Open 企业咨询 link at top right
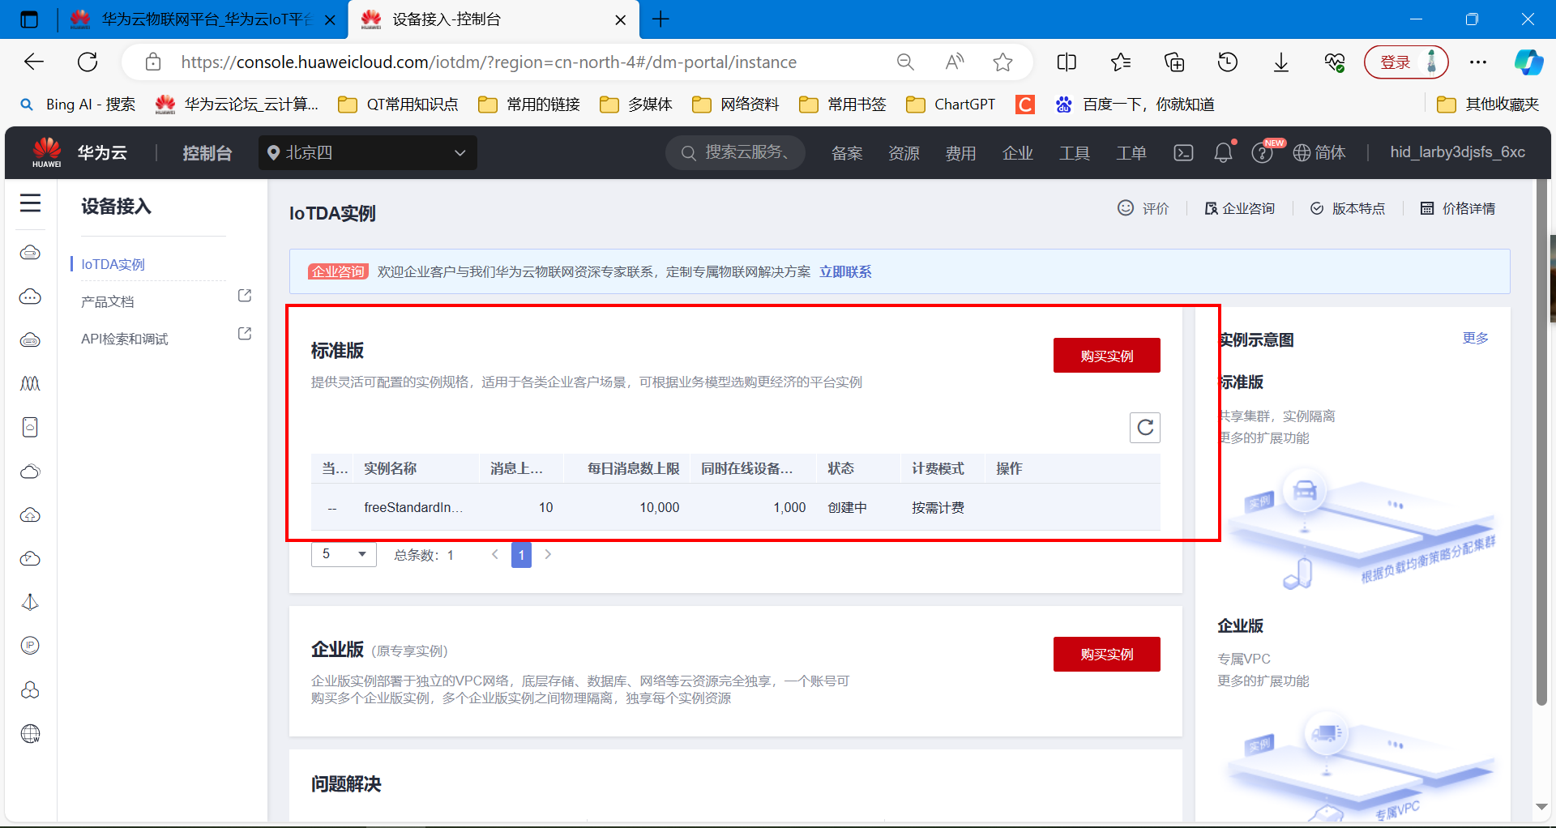 (1239, 208)
